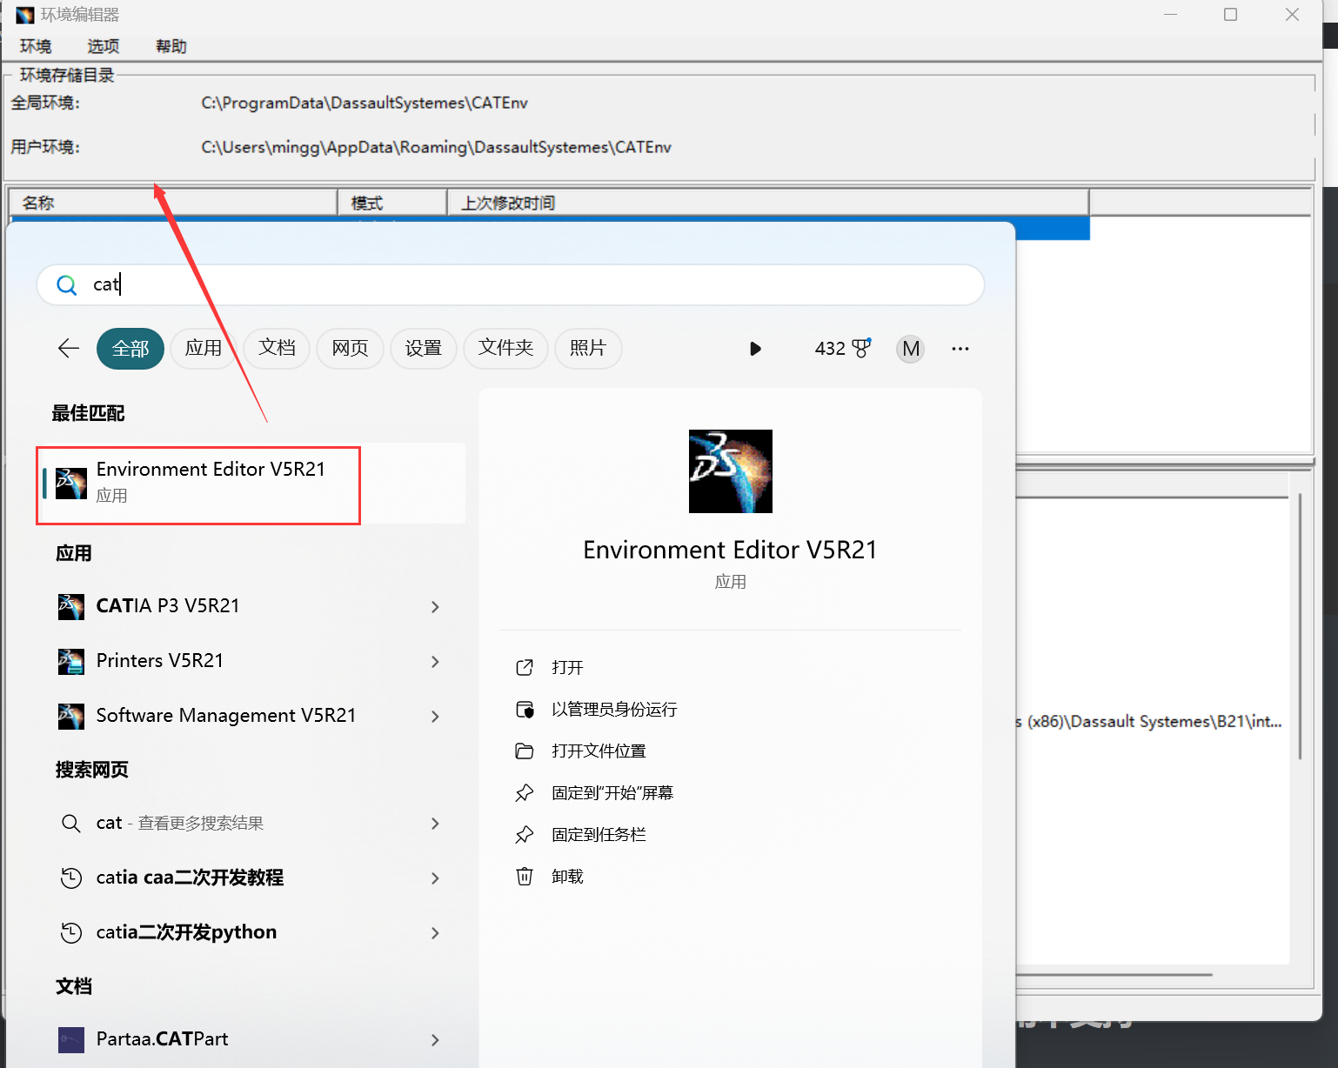This screenshot has width=1338, height=1068.
Task: Expand catia caa二次开发教程 chevron
Action: point(436,878)
